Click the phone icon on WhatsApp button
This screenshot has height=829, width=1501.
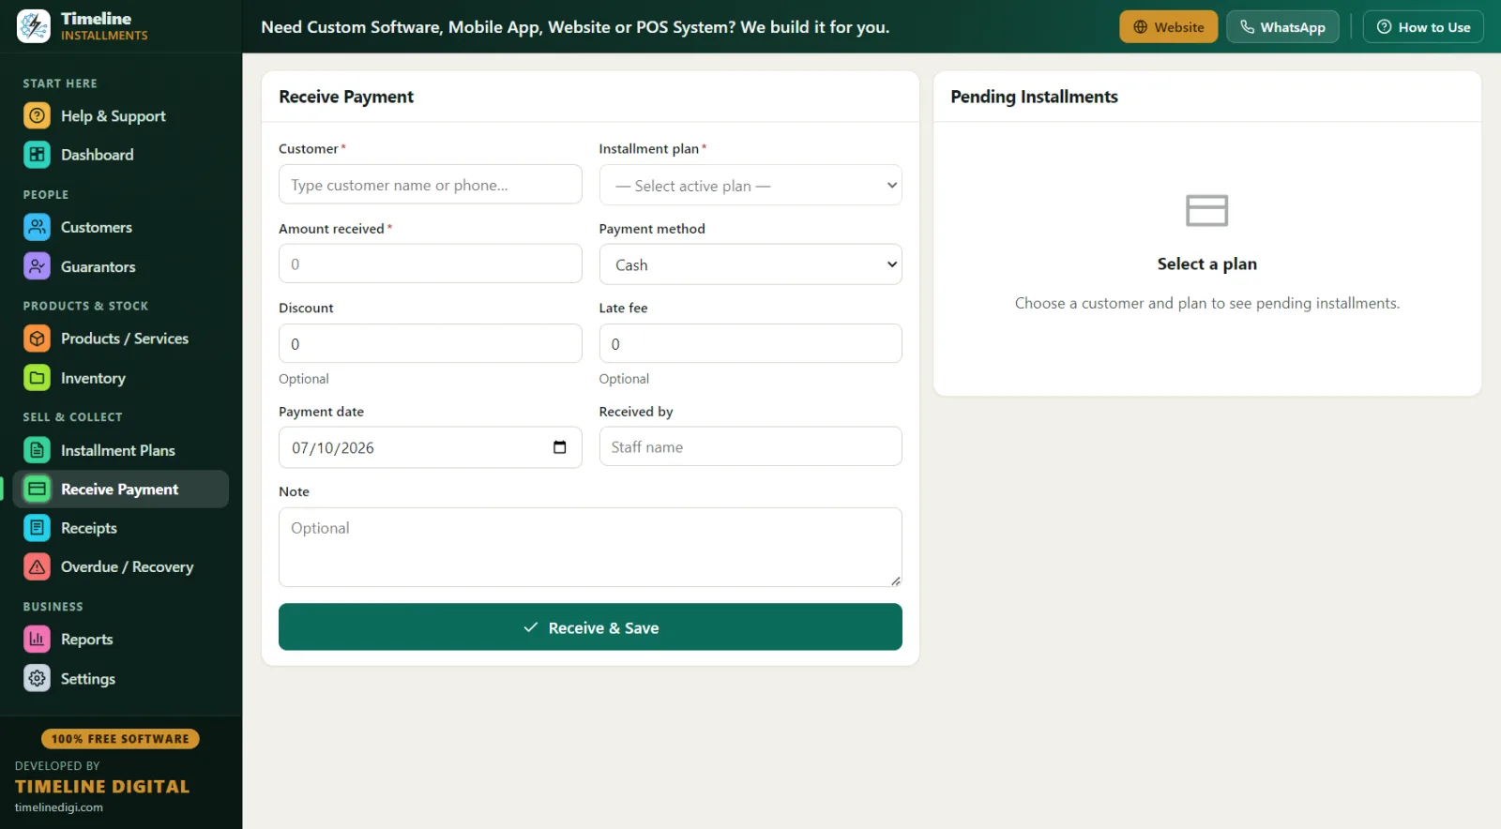point(1247,27)
